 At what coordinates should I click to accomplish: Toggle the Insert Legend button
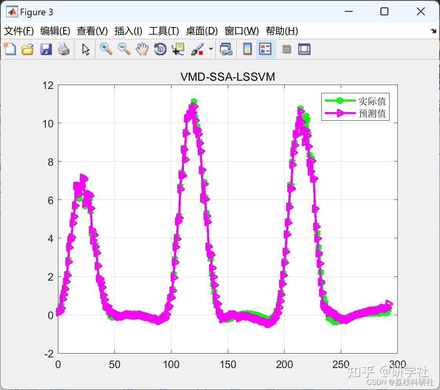(265, 49)
